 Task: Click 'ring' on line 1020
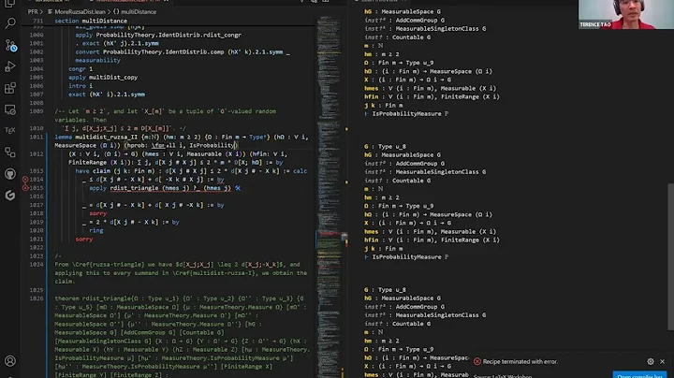(96, 230)
